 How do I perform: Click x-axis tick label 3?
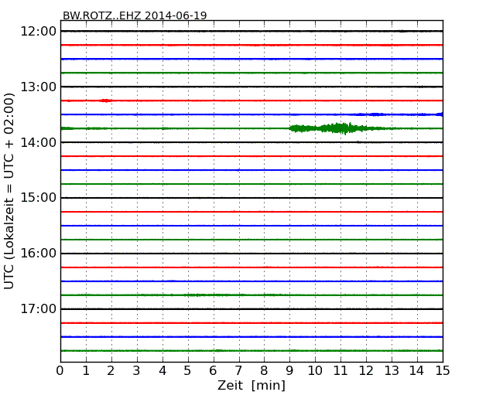click(137, 371)
